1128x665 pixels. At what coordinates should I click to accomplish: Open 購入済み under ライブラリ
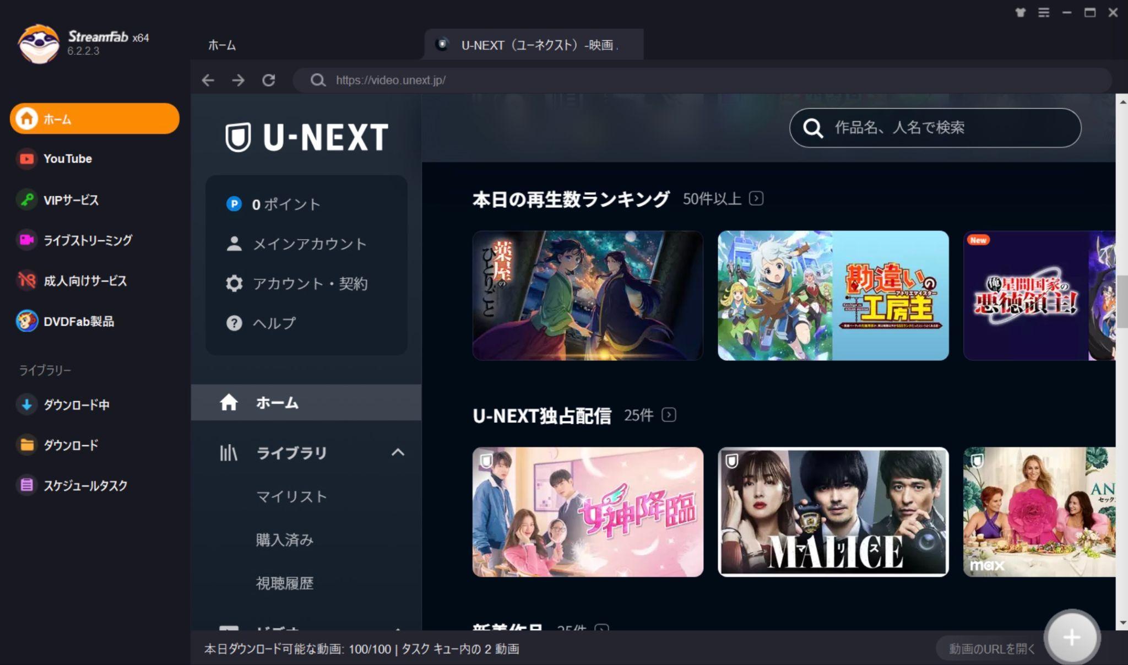click(285, 540)
